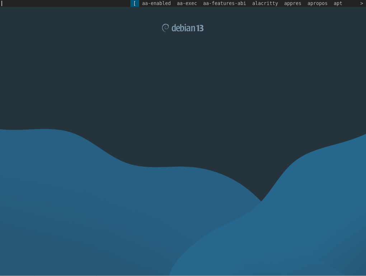The width and height of the screenshot is (366, 276).
Task: Pick the aa-exec command entry
Action: [x=187, y=3]
